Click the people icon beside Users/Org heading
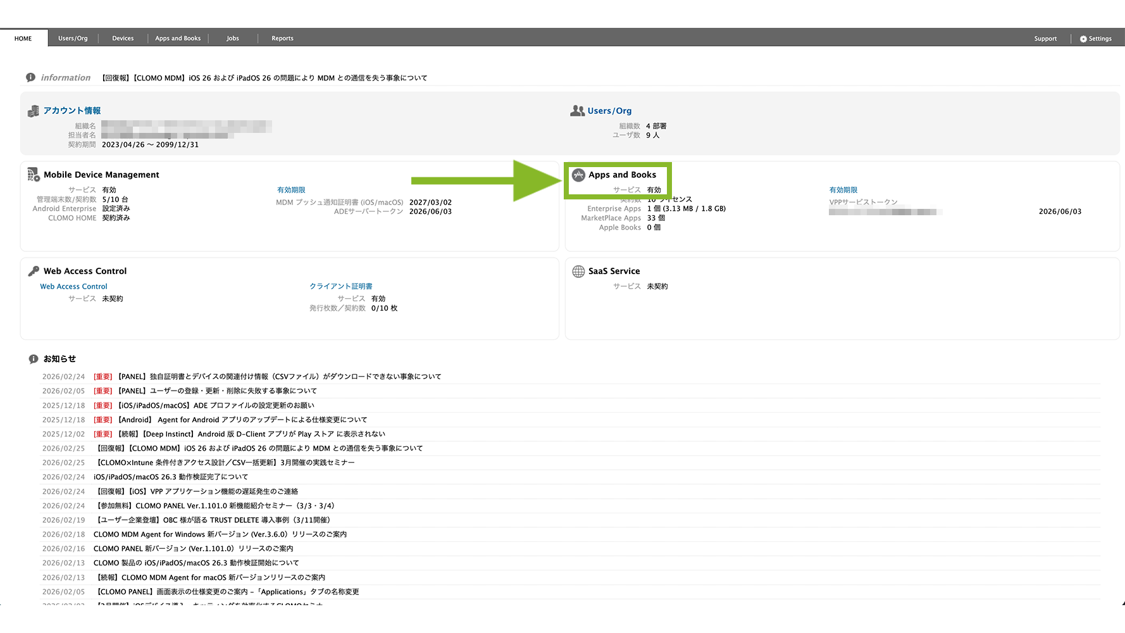Image resolution: width=1125 pixels, height=633 pixels. pyautogui.click(x=577, y=111)
